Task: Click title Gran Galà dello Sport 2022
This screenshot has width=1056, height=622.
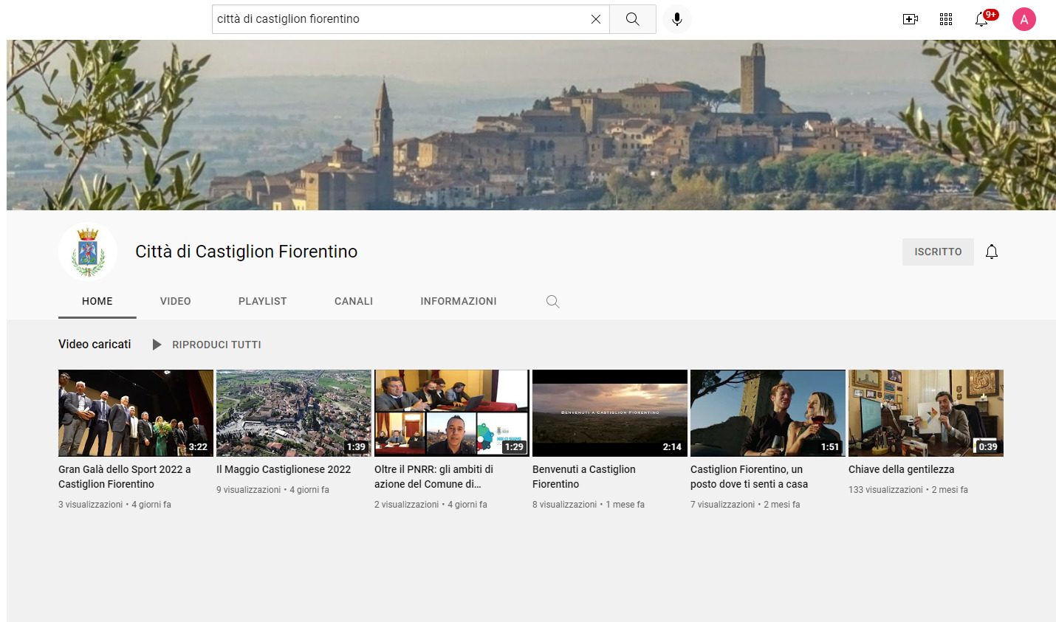Action: pyautogui.click(x=125, y=477)
